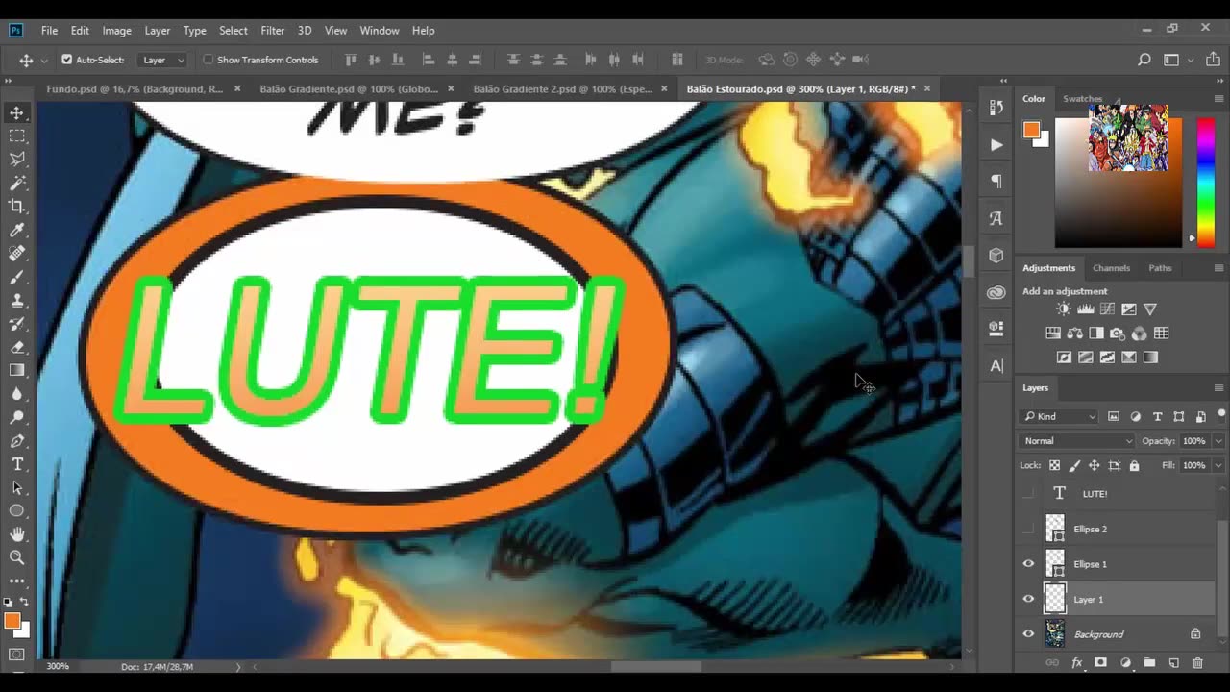Image resolution: width=1230 pixels, height=692 pixels.
Task: Show the LUTE! text layer
Action: pyautogui.click(x=1029, y=493)
